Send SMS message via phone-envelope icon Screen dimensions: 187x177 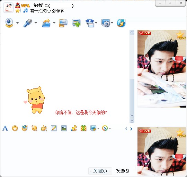coord(63,23)
